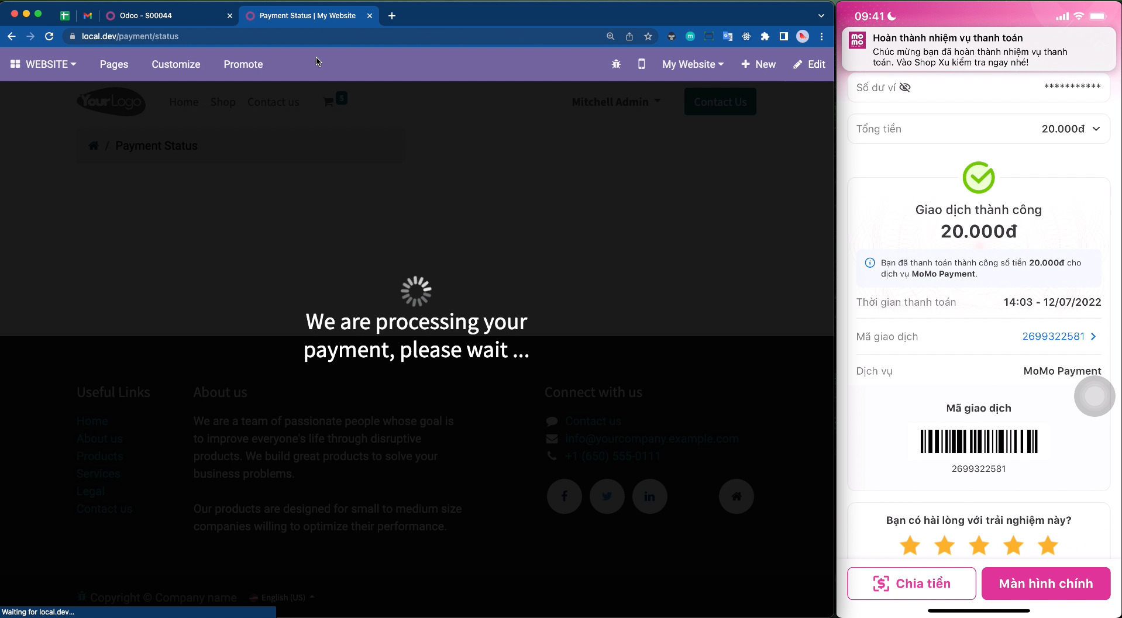Open the Chrome profile avatar
Viewport: 1122px width, 618px height.
pyautogui.click(x=803, y=36)
